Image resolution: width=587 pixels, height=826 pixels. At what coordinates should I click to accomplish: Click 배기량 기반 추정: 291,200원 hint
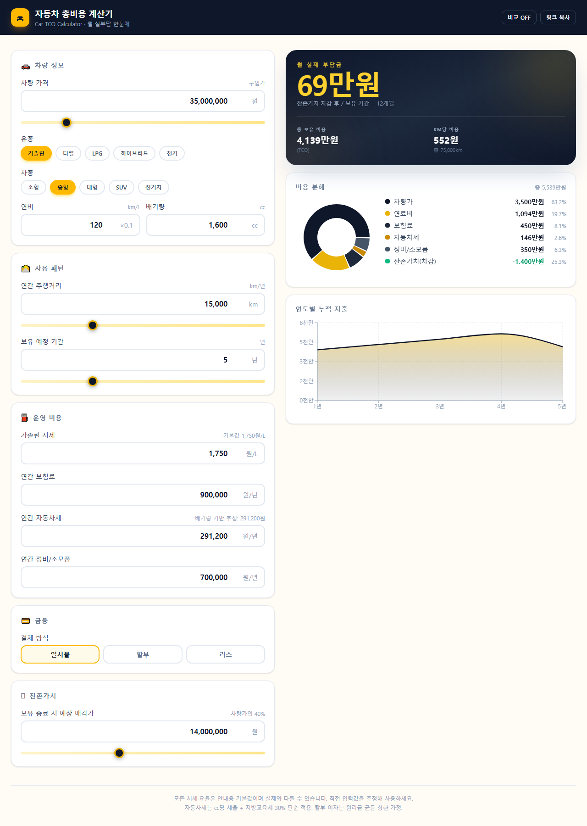(x=230, y=518)
